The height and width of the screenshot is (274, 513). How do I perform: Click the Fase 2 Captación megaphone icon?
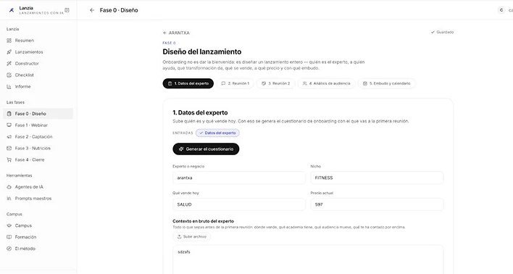[x=9, y=136]
